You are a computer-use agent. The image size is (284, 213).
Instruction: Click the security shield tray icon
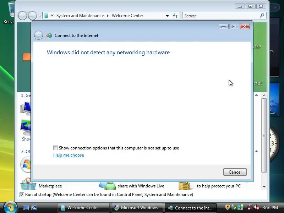click(x=228, y=207)
